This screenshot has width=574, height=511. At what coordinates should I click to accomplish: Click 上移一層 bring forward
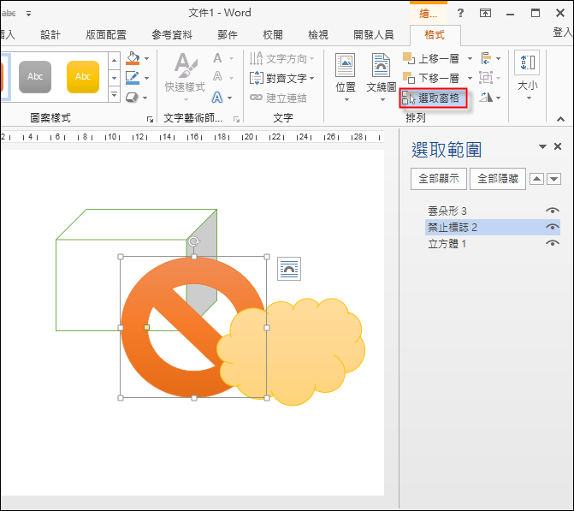point(431,58)
